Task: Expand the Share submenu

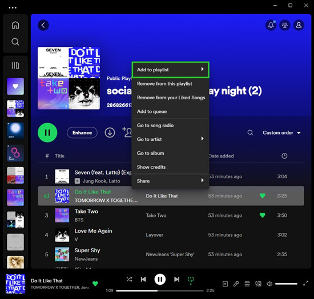Action: point(171,181)
